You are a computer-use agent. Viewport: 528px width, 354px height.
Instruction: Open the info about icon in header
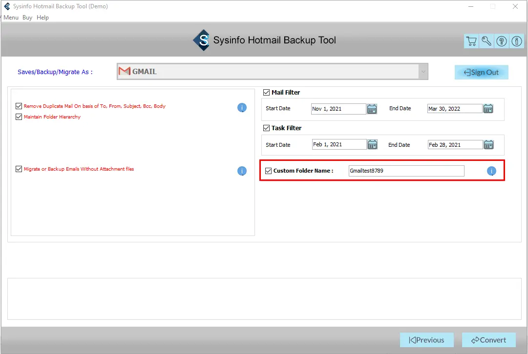tap(516, 41)
